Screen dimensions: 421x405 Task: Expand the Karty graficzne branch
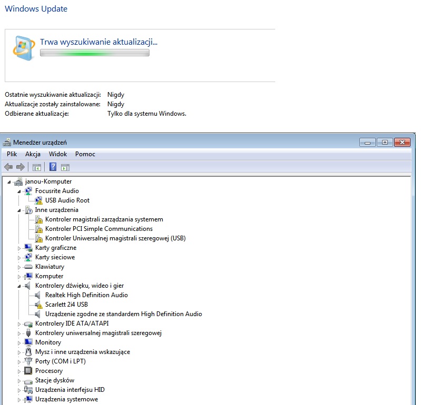[x=19, y=248]
